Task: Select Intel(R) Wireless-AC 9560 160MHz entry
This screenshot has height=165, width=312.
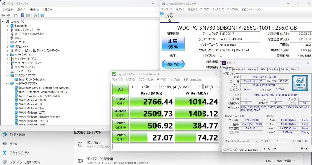Action: [40, 96]
